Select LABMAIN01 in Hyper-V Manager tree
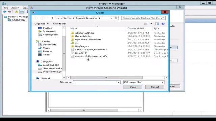Image resolution: width=216 pixels, height=121 pixels. pyautogui.click(x=19, y=20)
